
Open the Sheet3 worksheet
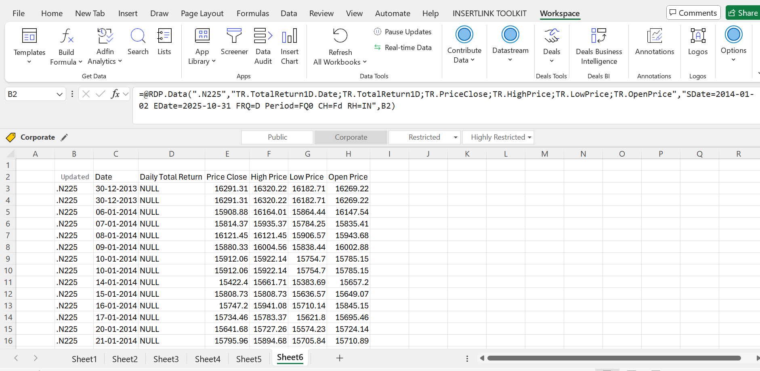tap(166, 358)
